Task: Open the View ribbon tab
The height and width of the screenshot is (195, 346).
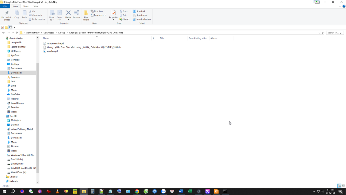Action: coord(36,6)
